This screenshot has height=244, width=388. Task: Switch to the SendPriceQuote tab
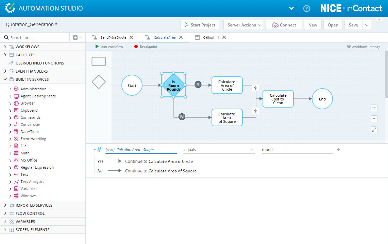coord(113,38)
